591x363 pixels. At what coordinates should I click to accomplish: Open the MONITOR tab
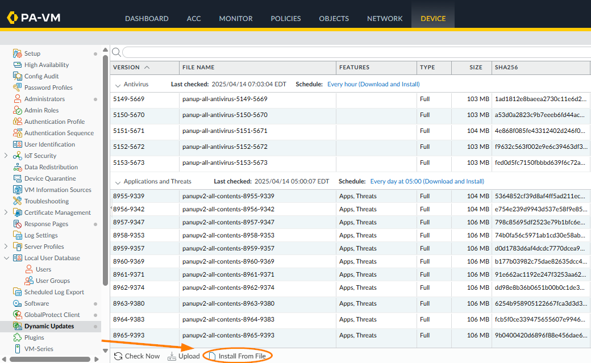click(x=236, y=18)
